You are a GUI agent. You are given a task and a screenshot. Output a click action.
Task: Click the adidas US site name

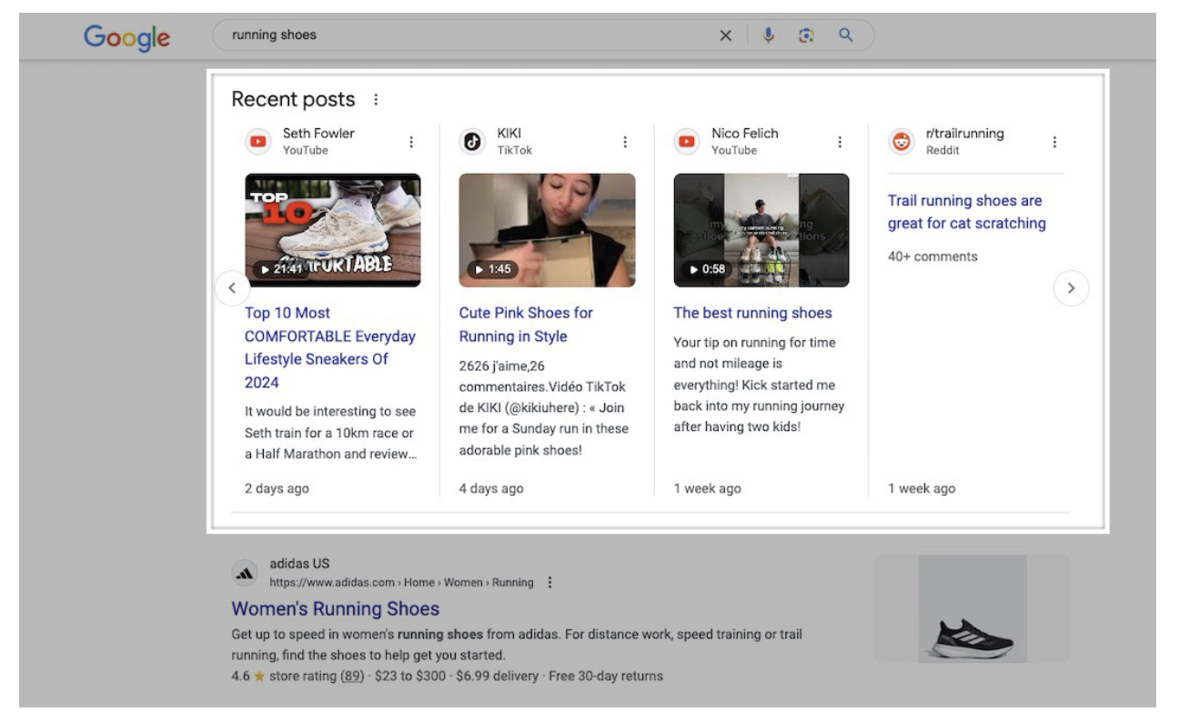click(x=299, y=564)
